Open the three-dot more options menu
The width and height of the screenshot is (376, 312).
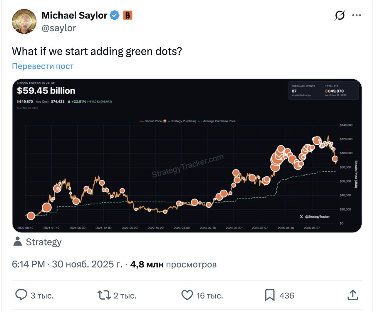[357, 15]
